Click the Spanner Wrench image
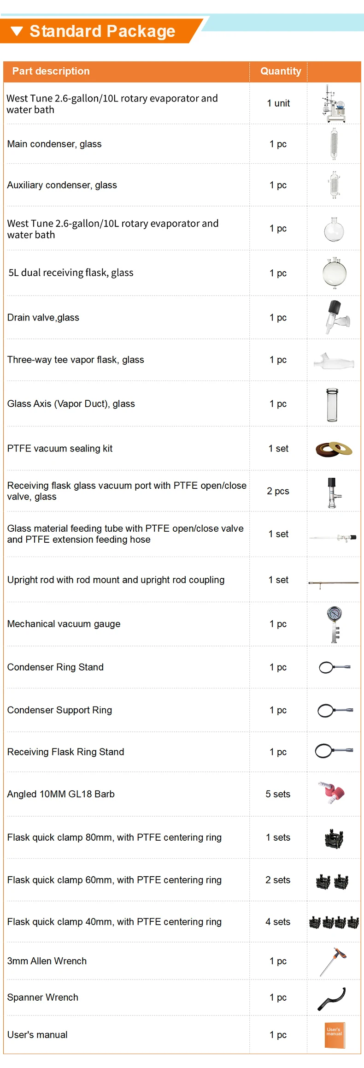The height and width of the screenshot is (1068, 364). (333, 998)
